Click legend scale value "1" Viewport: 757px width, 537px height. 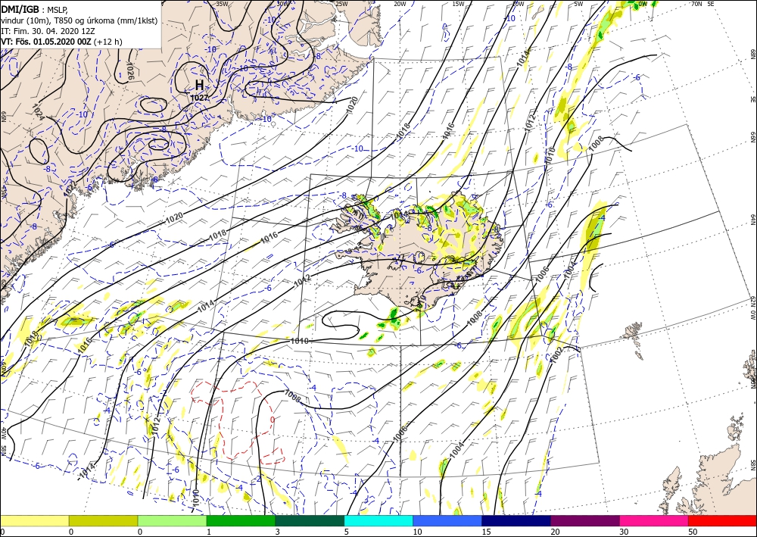click(209, 532)
